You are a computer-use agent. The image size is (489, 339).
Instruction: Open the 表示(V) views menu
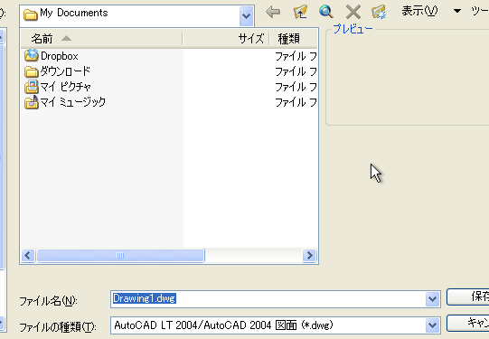[419, 11]
